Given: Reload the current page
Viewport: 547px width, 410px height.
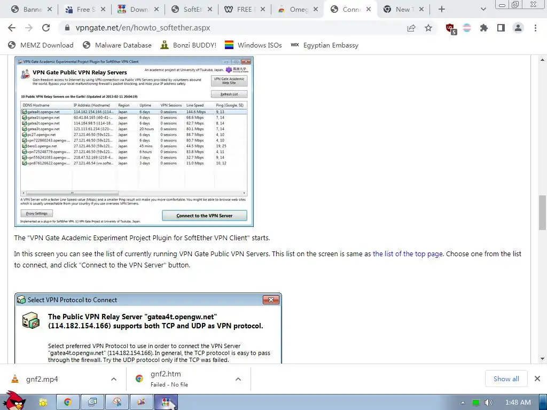Looking at the screenshot, I should [x=46, y=28].
